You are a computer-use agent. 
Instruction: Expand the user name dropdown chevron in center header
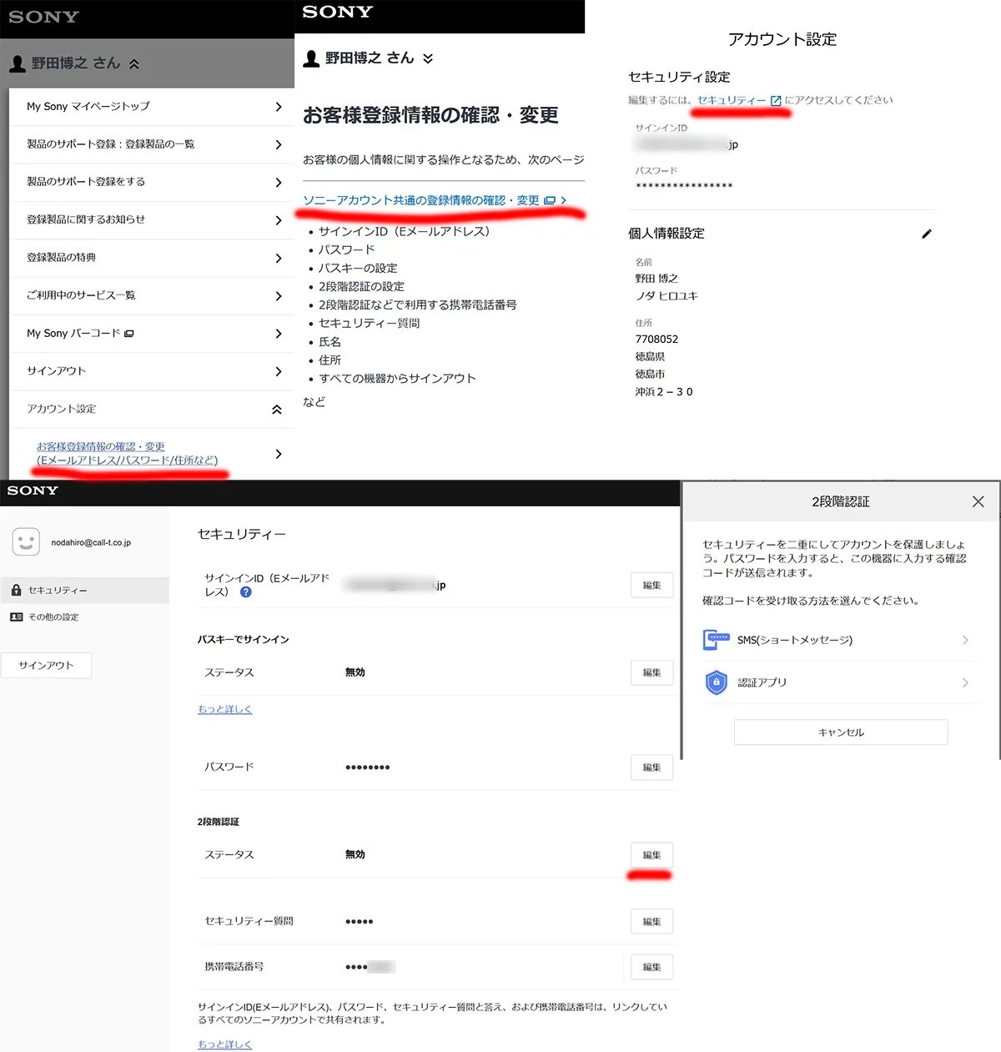coord(428,58)
